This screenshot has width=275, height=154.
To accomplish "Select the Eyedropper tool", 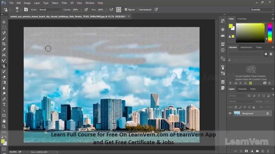I will click(4, 50).
